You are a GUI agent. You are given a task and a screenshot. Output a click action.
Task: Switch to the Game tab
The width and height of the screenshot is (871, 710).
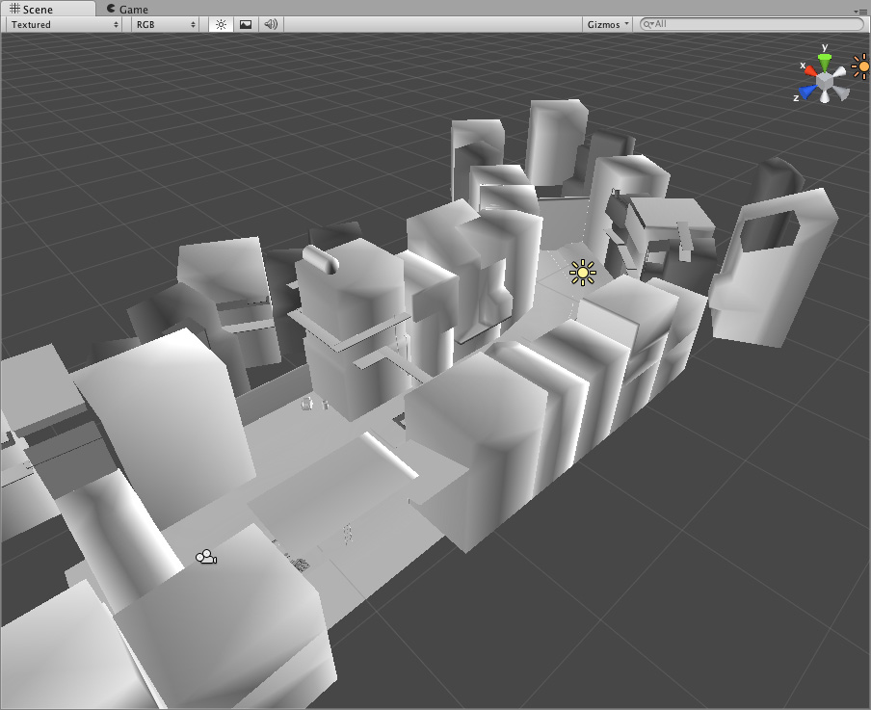[x=128, y=9]
